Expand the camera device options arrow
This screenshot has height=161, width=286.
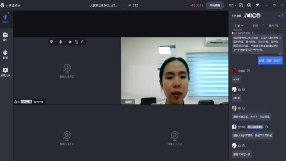56,42
